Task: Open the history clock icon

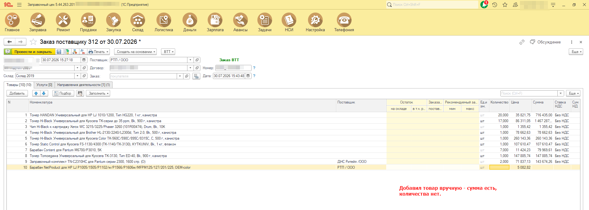Action: tap(495, 5)
